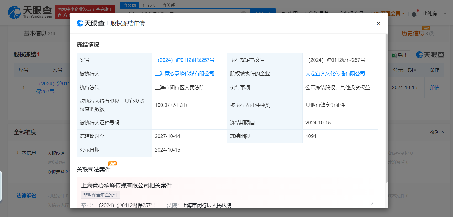Select the 法律诉讼 dimension category

[26, 196]
